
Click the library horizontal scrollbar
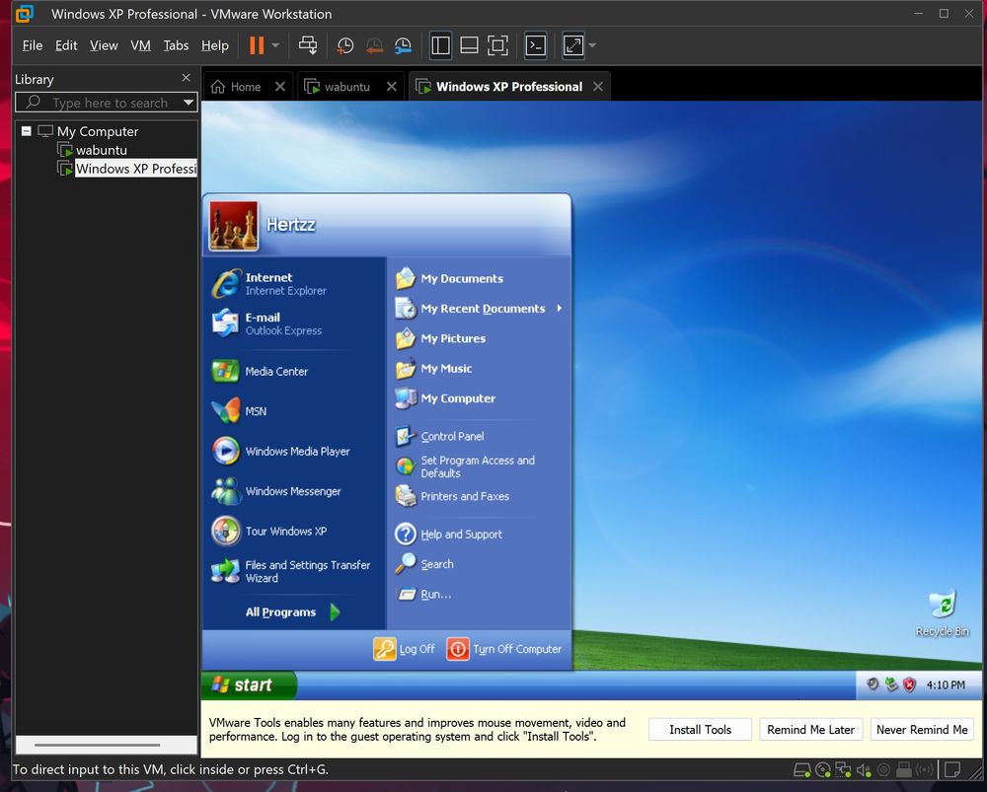tap(98, 745)
